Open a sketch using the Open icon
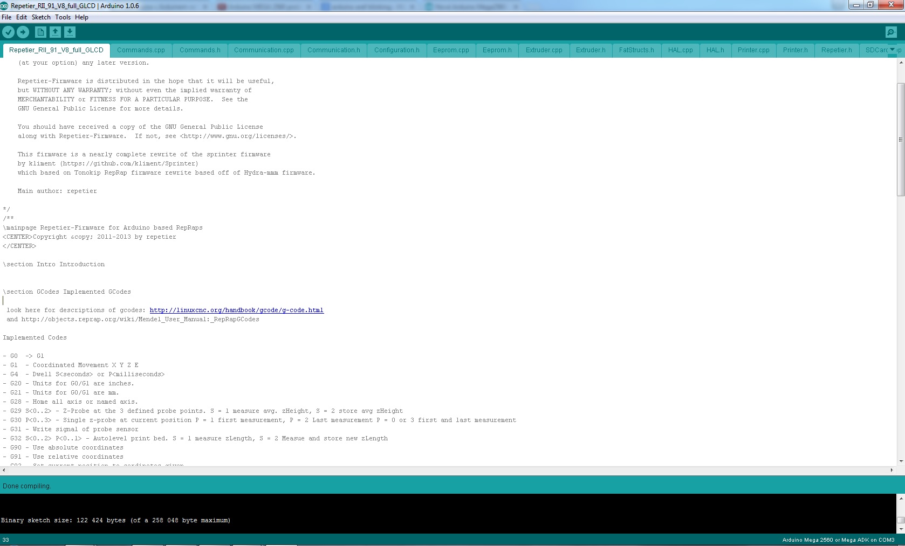Screen dimensions: 905x546 pyautogui.click(x=54, y=32)
